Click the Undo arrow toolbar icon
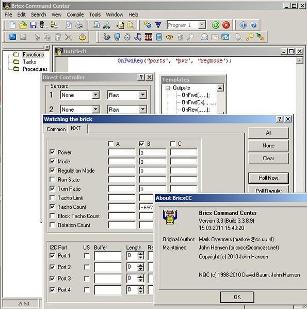307x309 pixels. pyautogui.click(x=12, y=37)
